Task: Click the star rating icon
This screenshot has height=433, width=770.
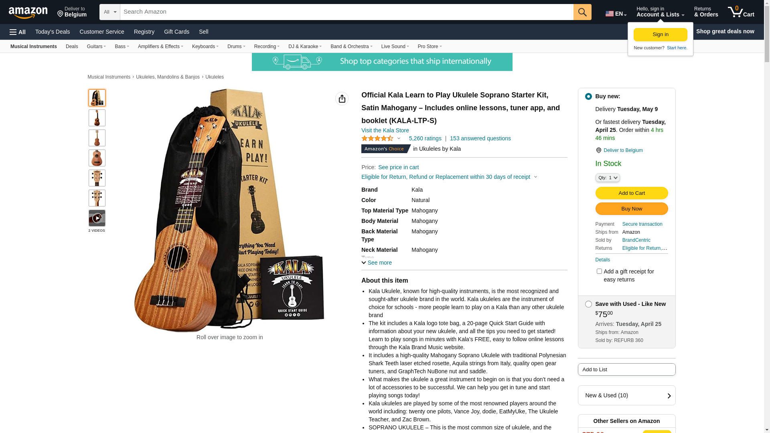Action: (377, 138)
